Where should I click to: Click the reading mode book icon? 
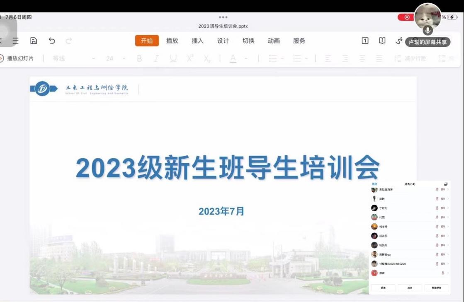[382, 41]
